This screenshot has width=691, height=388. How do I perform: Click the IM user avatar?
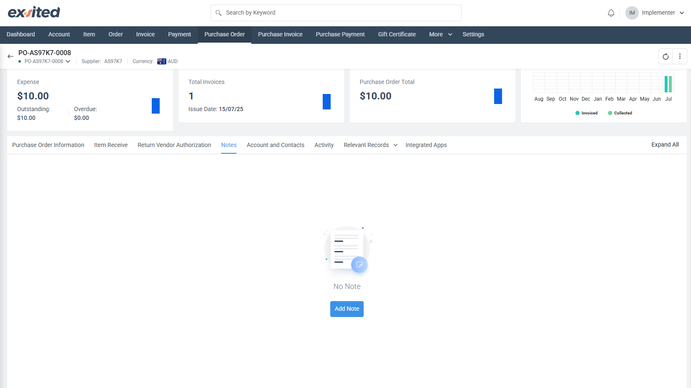(632, 13)
